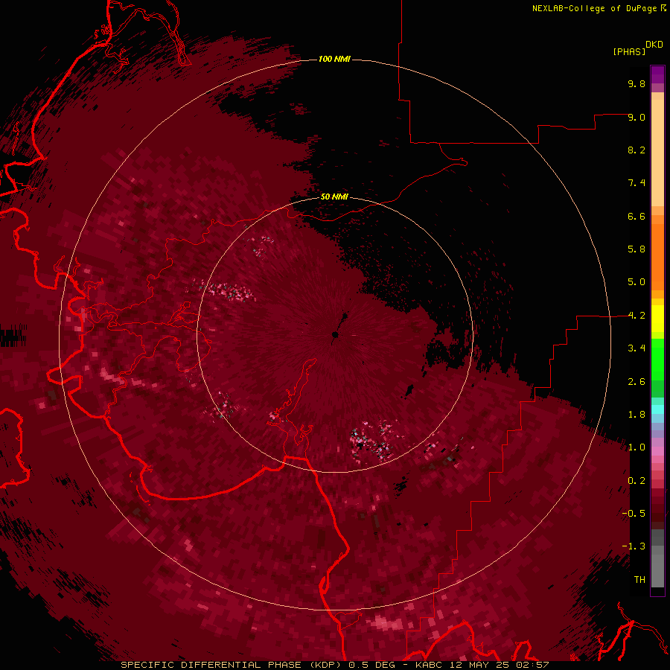Click the TH legend label
The width and height of the screenshot is (670, 670).
pyautogui.click(x=639, y=580)
